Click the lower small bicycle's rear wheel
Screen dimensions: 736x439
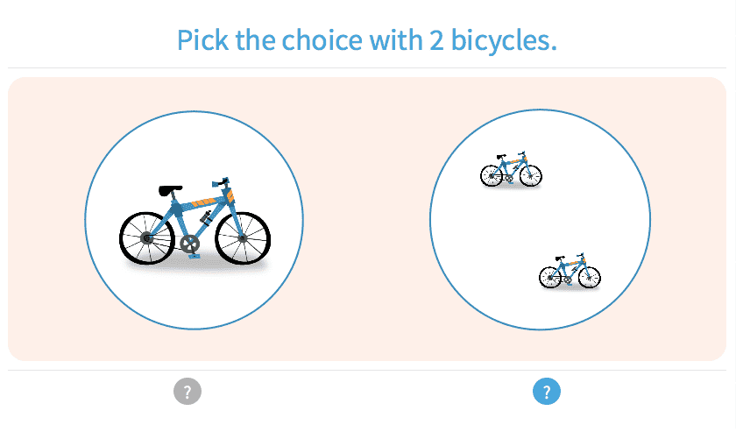coord(550,278)
